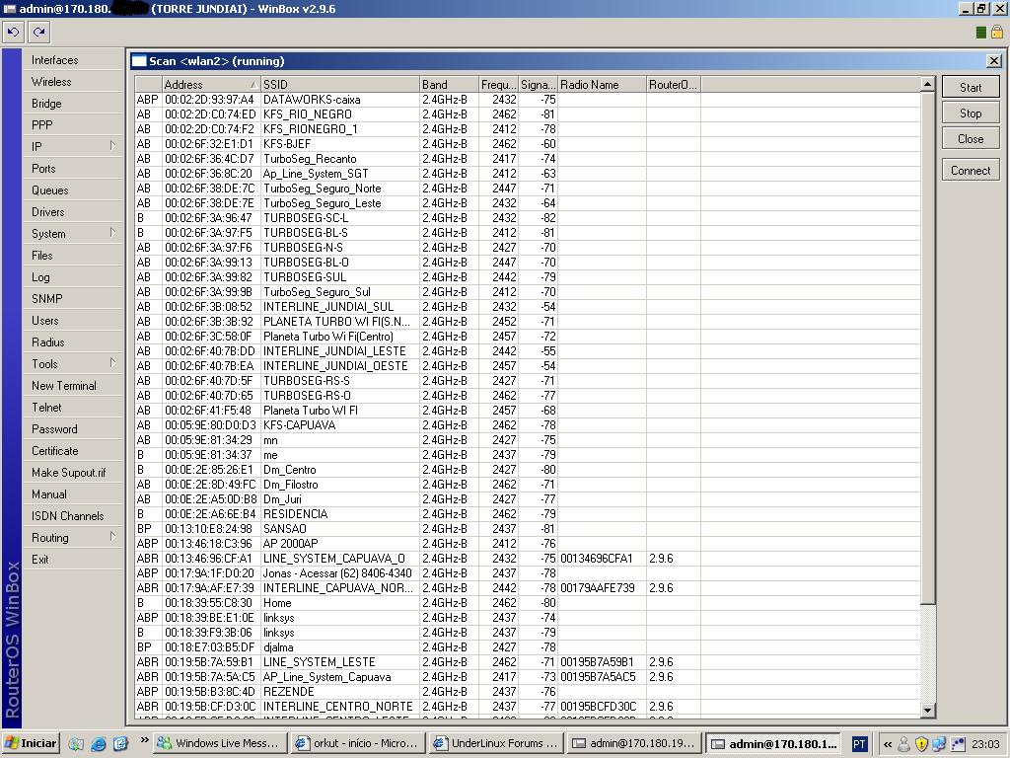The width and height of the screenshot is (1010, 758).
Task: Click the Stop scan button
Action: (x=971, y=113)
